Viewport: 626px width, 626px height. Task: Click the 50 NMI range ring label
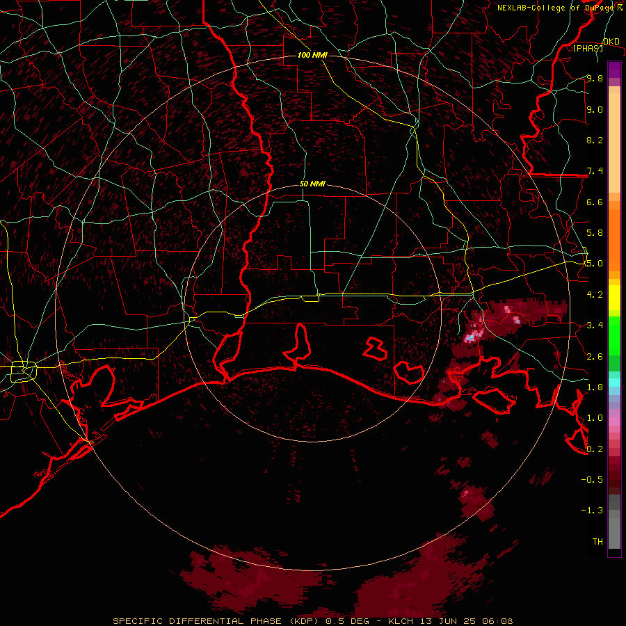coord(312,184)
